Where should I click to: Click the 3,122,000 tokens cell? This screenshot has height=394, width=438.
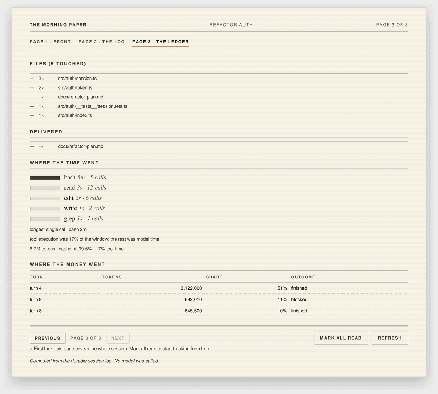click(x=191, y=288)
